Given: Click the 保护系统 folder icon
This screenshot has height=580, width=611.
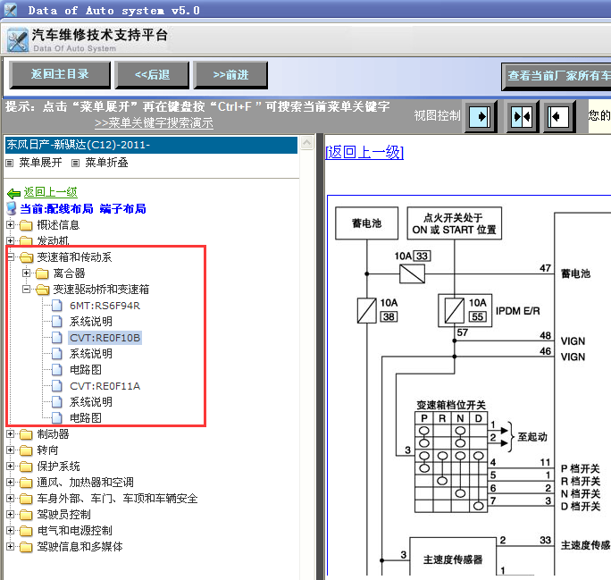Looking at the screenshot, I should pos(26,467).
